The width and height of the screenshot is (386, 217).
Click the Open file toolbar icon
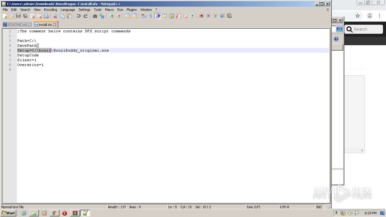[x=11, y=16]
